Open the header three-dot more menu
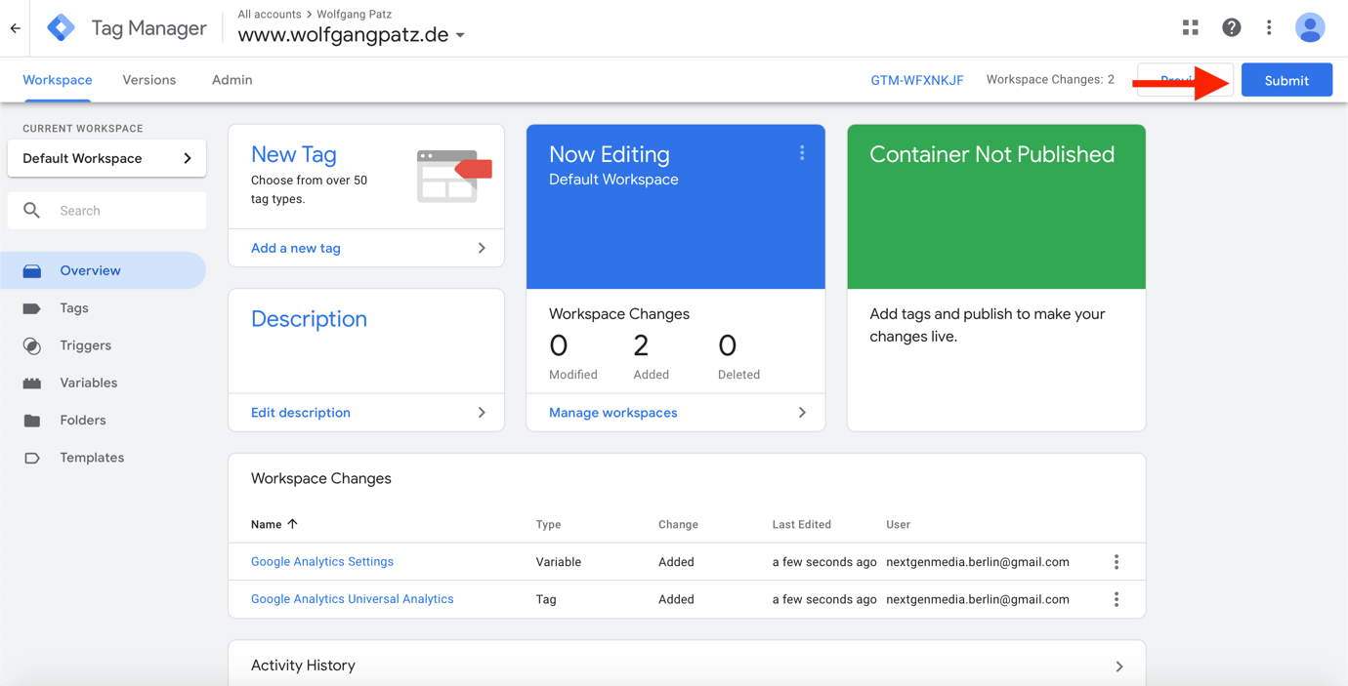 tap(1269, 28)
